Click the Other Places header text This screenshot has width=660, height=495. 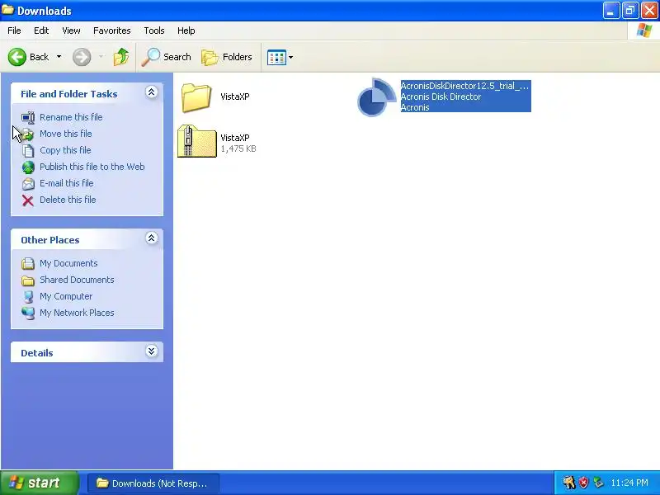50,240
